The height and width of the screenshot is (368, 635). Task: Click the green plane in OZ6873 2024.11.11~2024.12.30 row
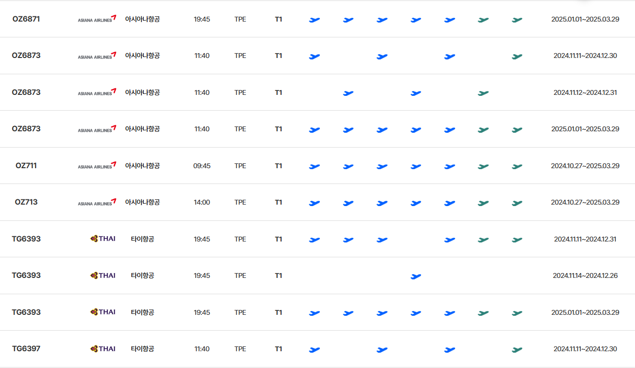tap(517, 57)
